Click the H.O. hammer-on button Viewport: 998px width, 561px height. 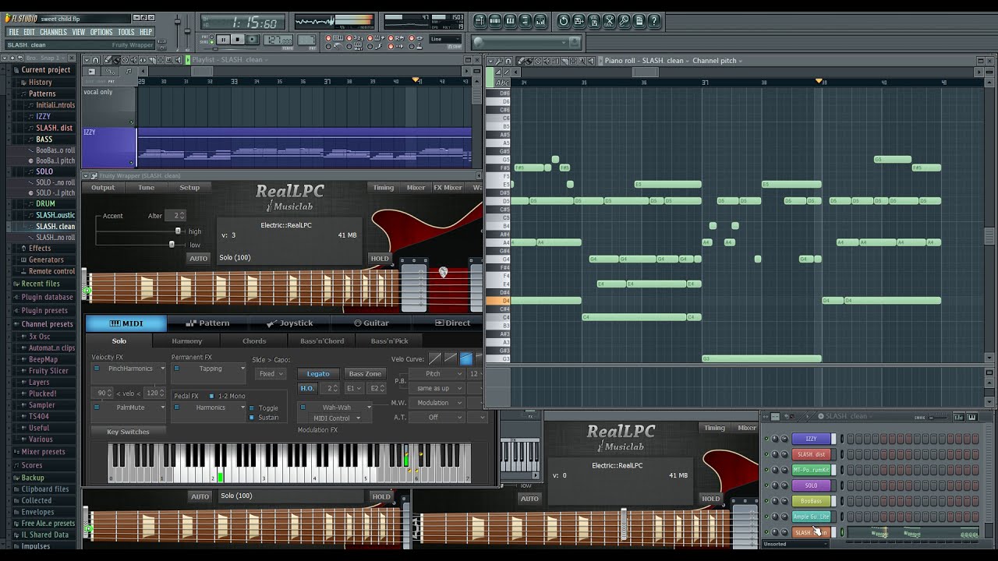pyautogui.click(x=307, y=388)
